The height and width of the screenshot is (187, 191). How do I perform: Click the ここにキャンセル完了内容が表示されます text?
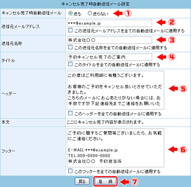106,122
